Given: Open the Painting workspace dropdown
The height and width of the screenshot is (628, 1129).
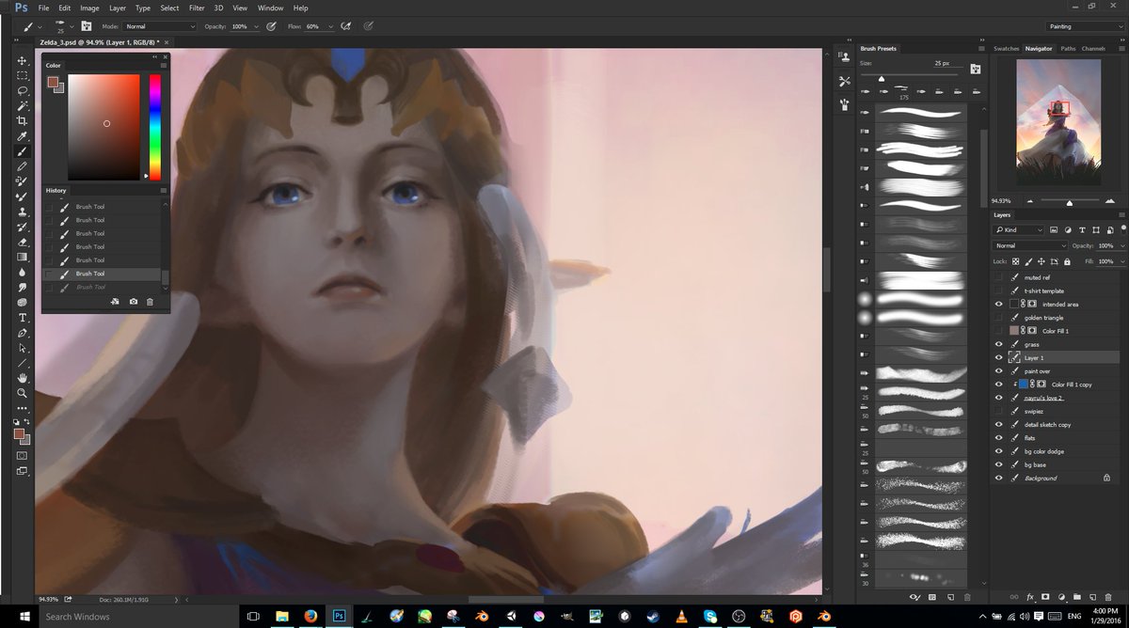Looking at the screenshot, I should coord(1085,26).
